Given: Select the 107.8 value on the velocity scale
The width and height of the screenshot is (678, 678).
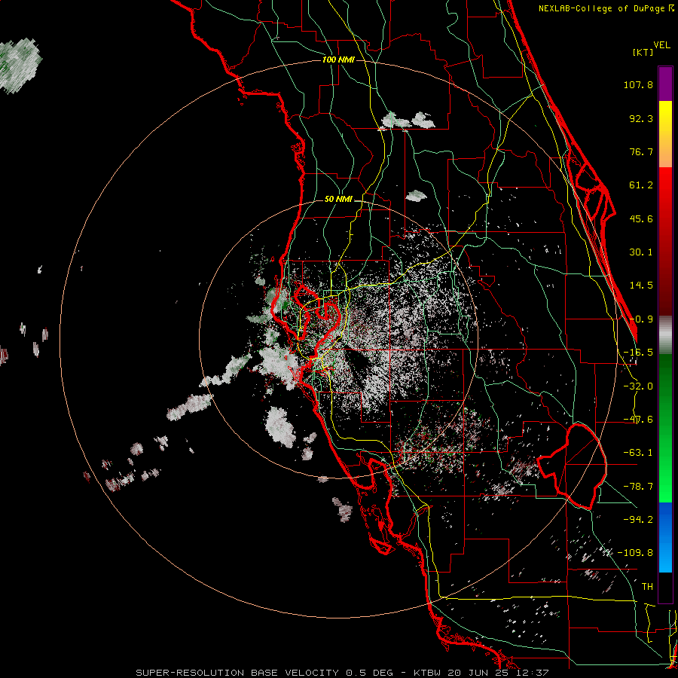Looking at the screenshot, I should coord(638,84).
